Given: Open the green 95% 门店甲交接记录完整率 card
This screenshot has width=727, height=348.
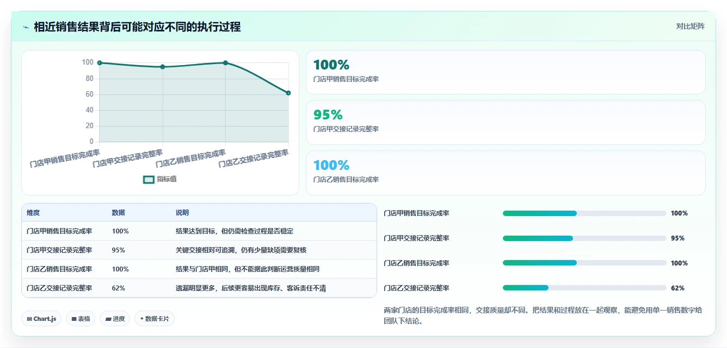Looking at the screenshot, I should coord(506,122).
